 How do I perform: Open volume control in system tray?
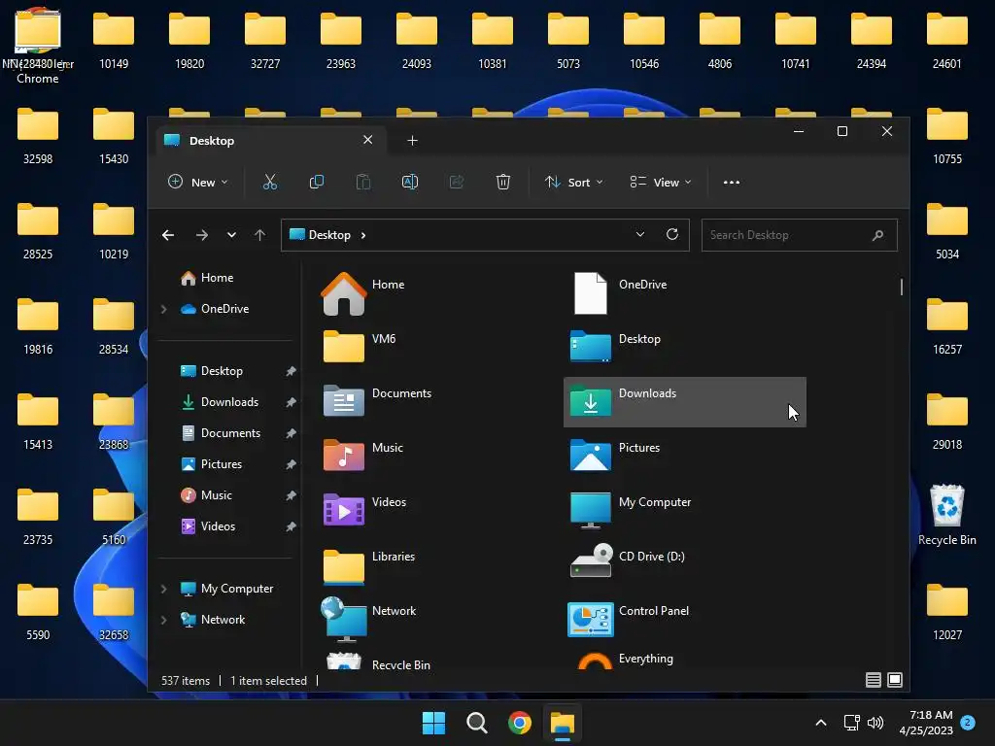875,723
